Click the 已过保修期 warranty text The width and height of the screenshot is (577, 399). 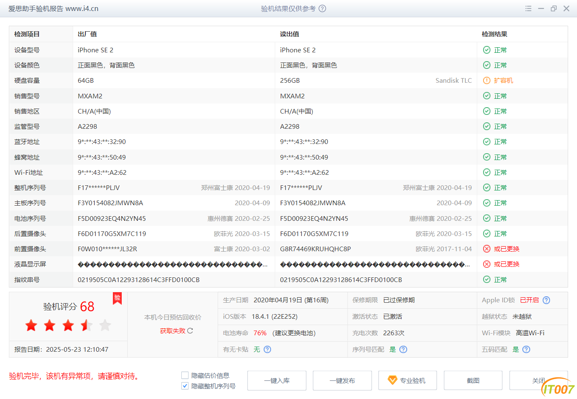[399, 300]
